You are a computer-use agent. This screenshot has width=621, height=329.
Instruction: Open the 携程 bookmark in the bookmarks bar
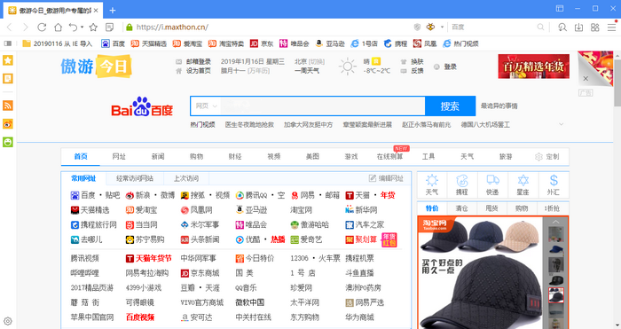pos(396,43)
